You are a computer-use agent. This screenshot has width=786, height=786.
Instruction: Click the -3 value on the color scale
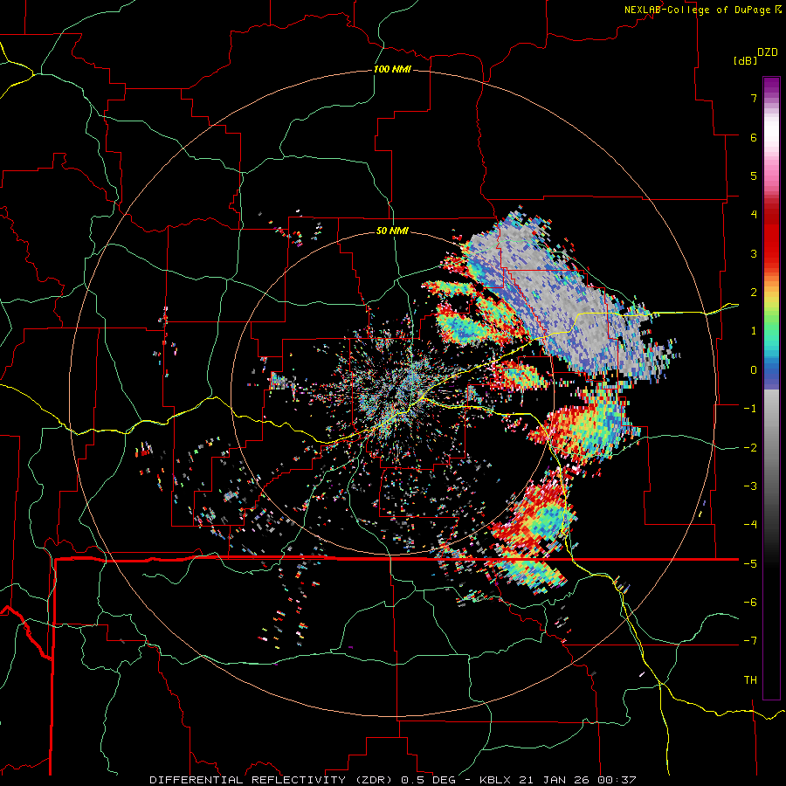(750, 486)
